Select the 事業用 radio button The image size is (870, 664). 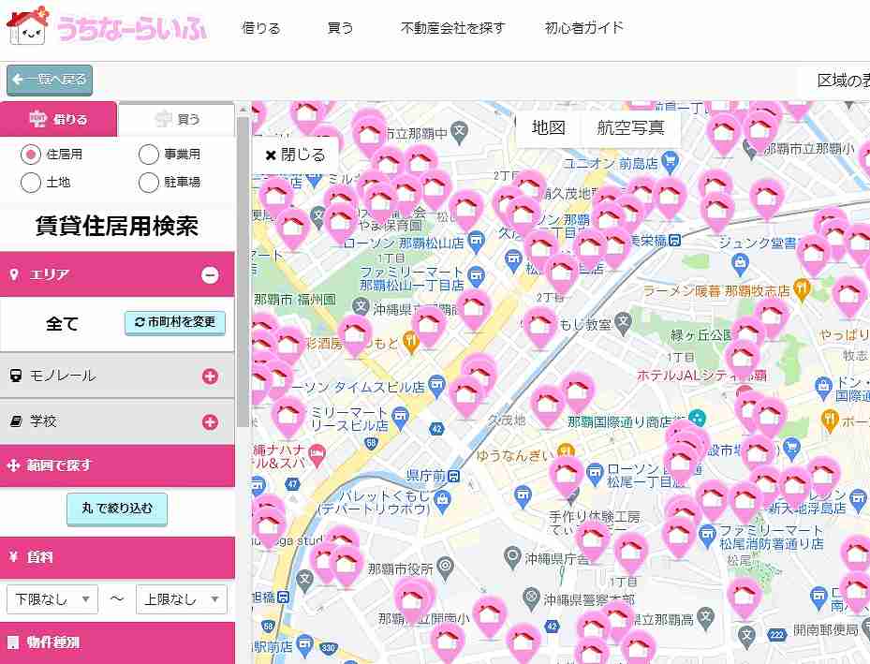click(149, 154)
